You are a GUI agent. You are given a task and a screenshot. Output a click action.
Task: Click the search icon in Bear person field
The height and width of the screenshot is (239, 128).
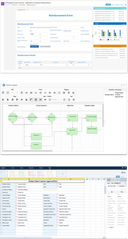pos(40,34)
